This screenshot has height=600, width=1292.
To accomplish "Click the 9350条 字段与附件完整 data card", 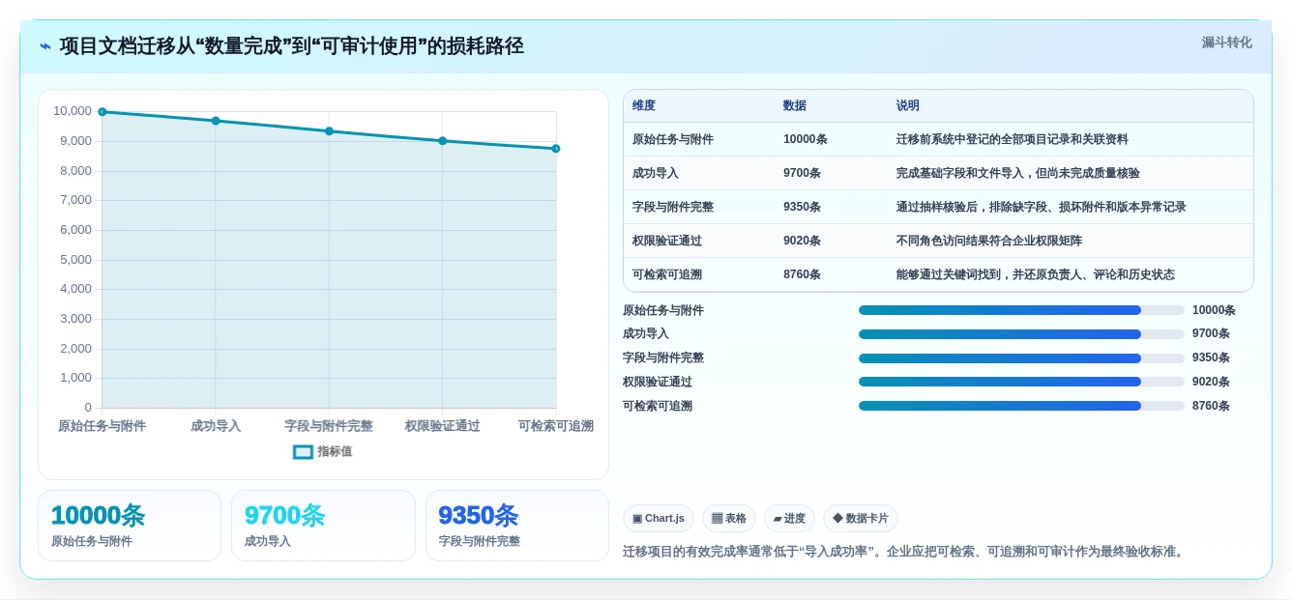I will pyautogui.click(x=517, y=526).
